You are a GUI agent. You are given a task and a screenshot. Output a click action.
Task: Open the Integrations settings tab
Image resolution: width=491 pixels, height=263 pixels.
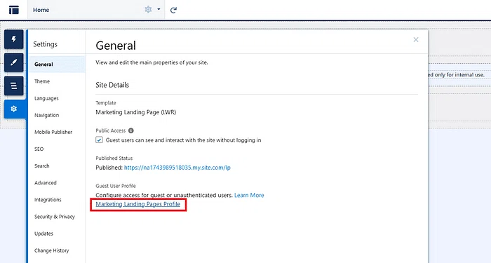pos(57,200)
